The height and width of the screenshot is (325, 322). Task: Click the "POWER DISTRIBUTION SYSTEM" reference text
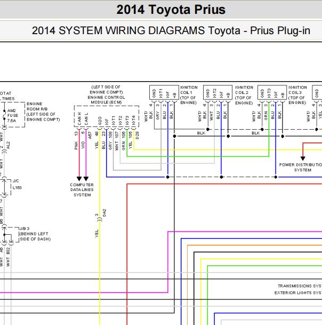[301, 167]
